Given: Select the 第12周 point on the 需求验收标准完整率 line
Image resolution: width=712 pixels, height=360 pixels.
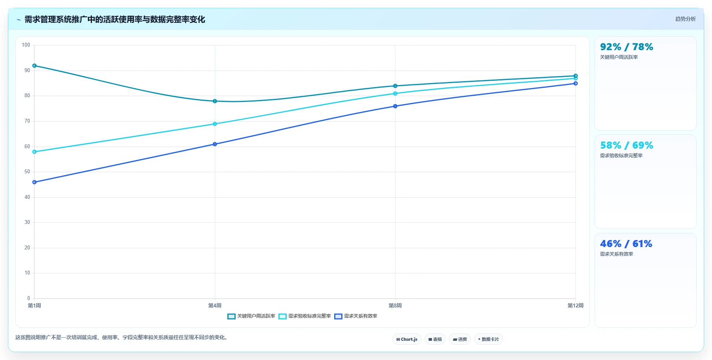Looking at the screenshot, I should (575, 78).
